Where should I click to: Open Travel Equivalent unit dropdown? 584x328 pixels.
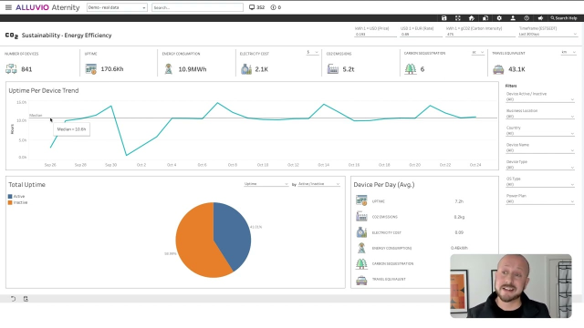568,53
